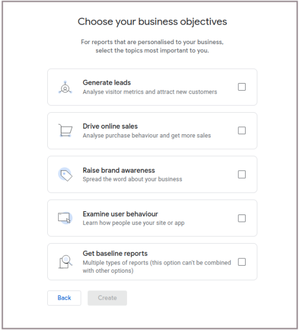Tick the Generate leads checkbox
Image resolution: width=300 pixels, height=330 pixels.
pos(242,87)
